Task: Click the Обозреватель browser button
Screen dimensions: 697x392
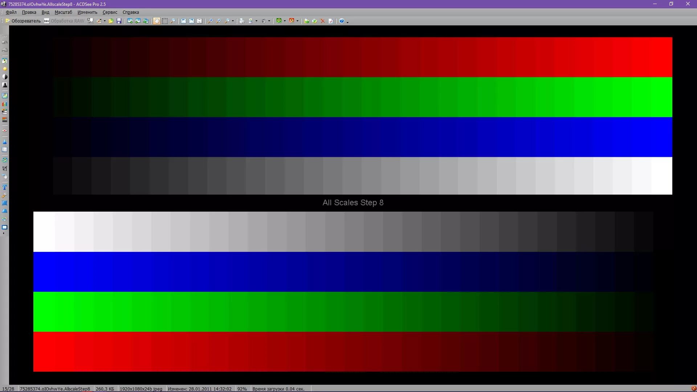Action: (23, 21)
